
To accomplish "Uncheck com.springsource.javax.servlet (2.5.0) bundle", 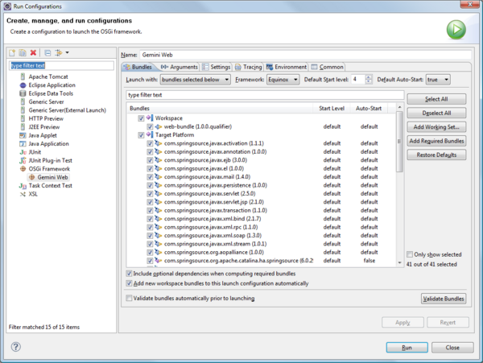I will [150, 194].
